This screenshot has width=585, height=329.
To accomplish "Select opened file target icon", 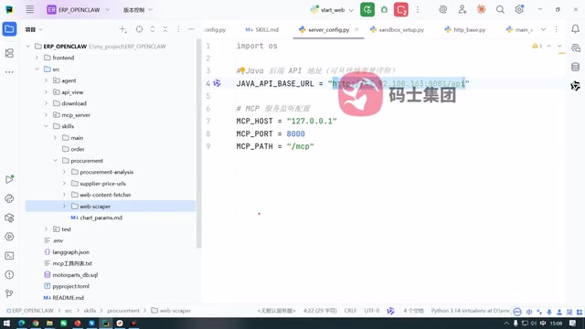I will click(139, 29).
